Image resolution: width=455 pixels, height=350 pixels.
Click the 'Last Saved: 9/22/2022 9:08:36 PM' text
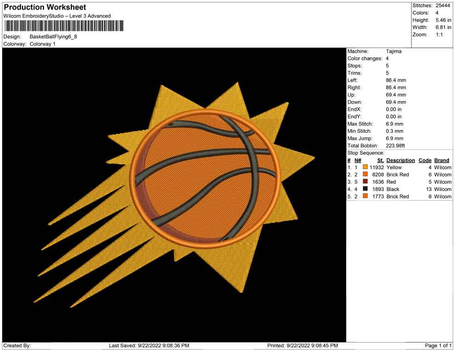[149, 345]
